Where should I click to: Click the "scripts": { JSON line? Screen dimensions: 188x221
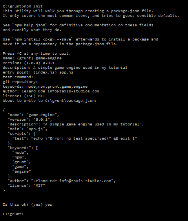point(22,134)
